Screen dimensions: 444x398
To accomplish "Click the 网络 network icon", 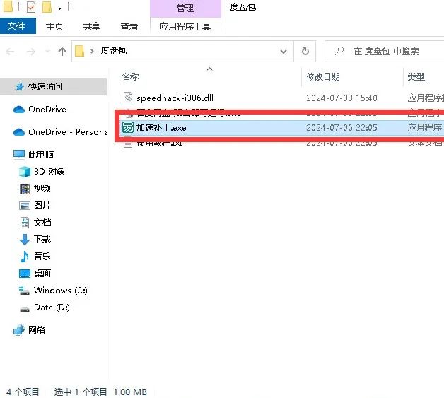I will click(x=19, y=330).
